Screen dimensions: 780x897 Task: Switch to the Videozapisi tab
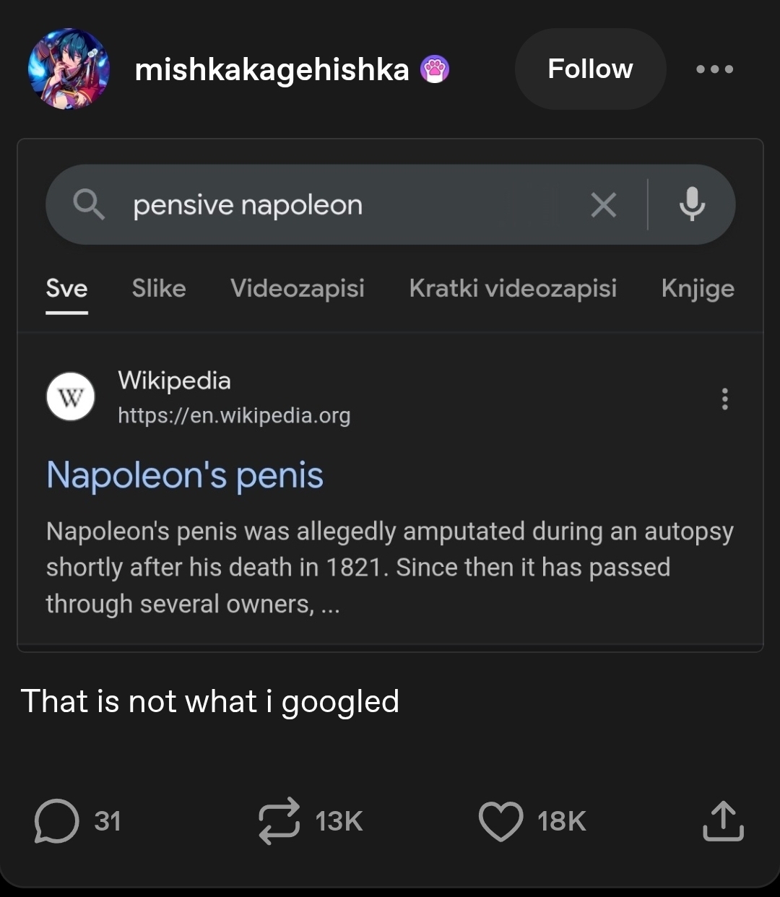298,289
